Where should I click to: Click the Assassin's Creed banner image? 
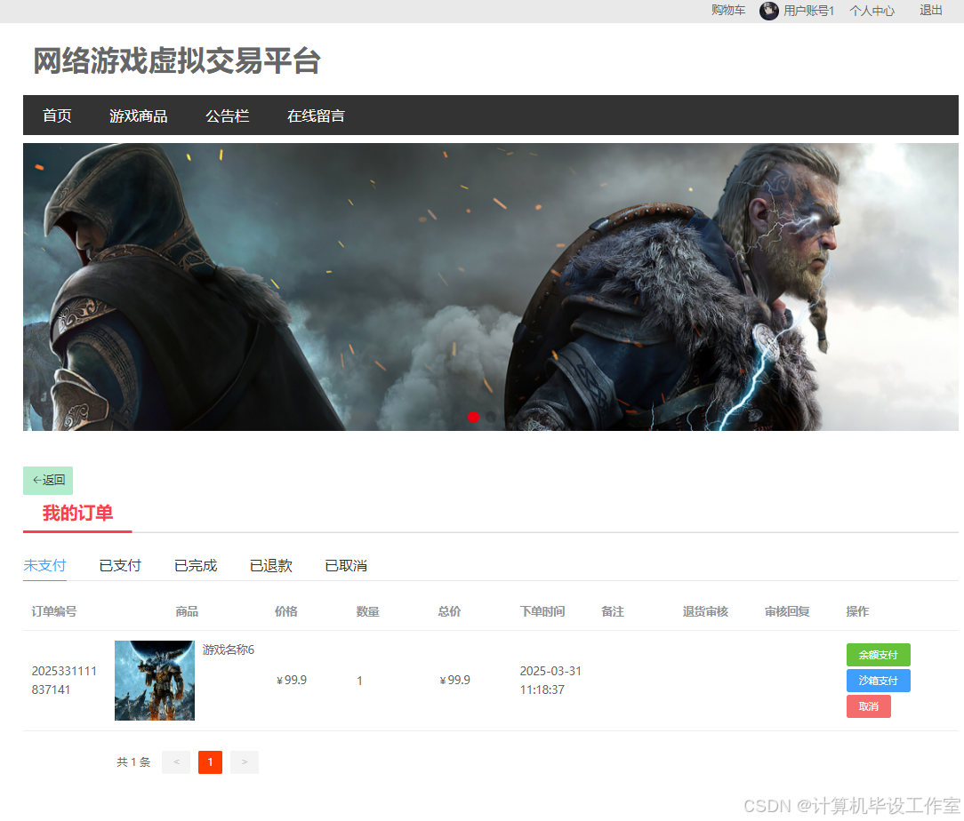(x=491, y=287)
